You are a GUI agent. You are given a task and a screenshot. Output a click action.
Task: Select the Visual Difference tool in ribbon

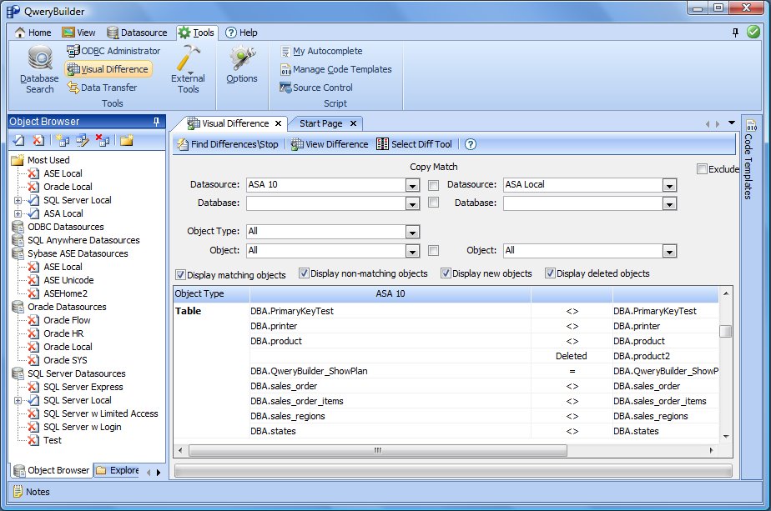click(108, 69)
